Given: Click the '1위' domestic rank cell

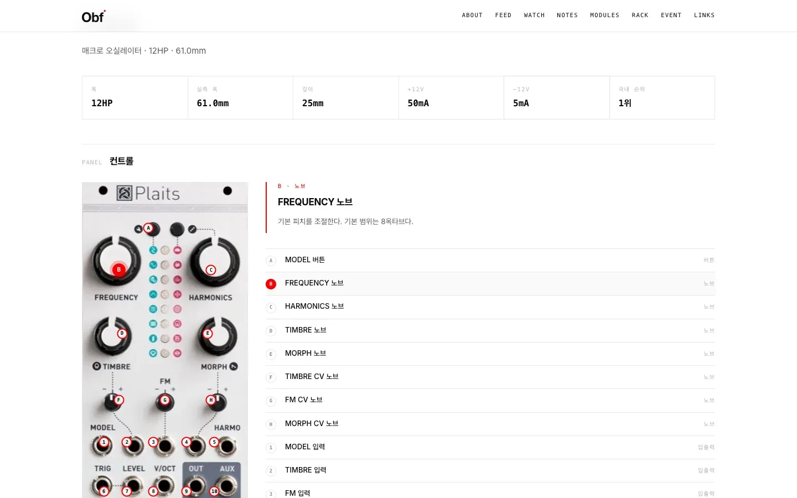Looking at the screenshot, I should [x=662, y=97].
